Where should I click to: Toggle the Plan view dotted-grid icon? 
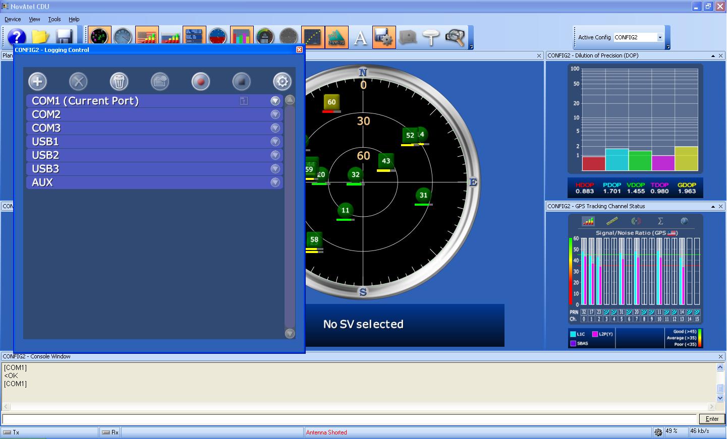pyautogui.click(x=313, y=37)
